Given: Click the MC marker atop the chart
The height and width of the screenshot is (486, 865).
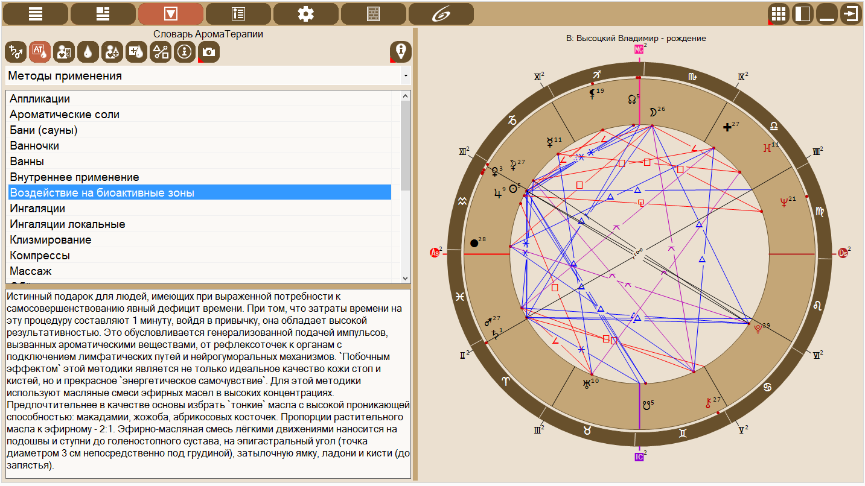Looking at the screenshot, I should point(639,49).
